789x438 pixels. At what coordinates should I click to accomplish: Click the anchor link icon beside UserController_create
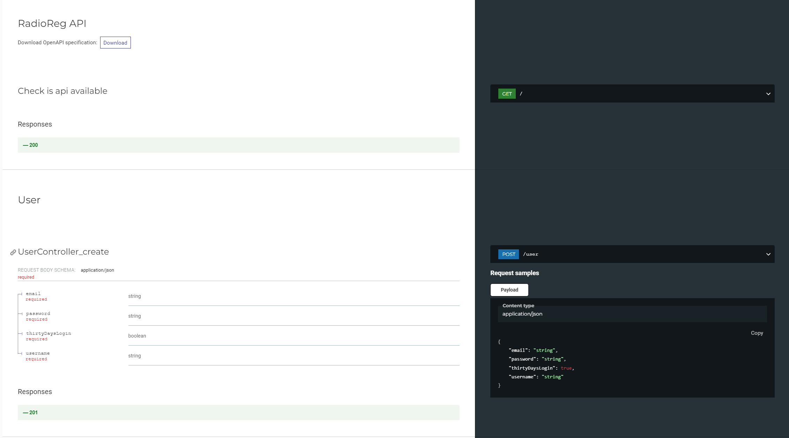tap(13, 251)
